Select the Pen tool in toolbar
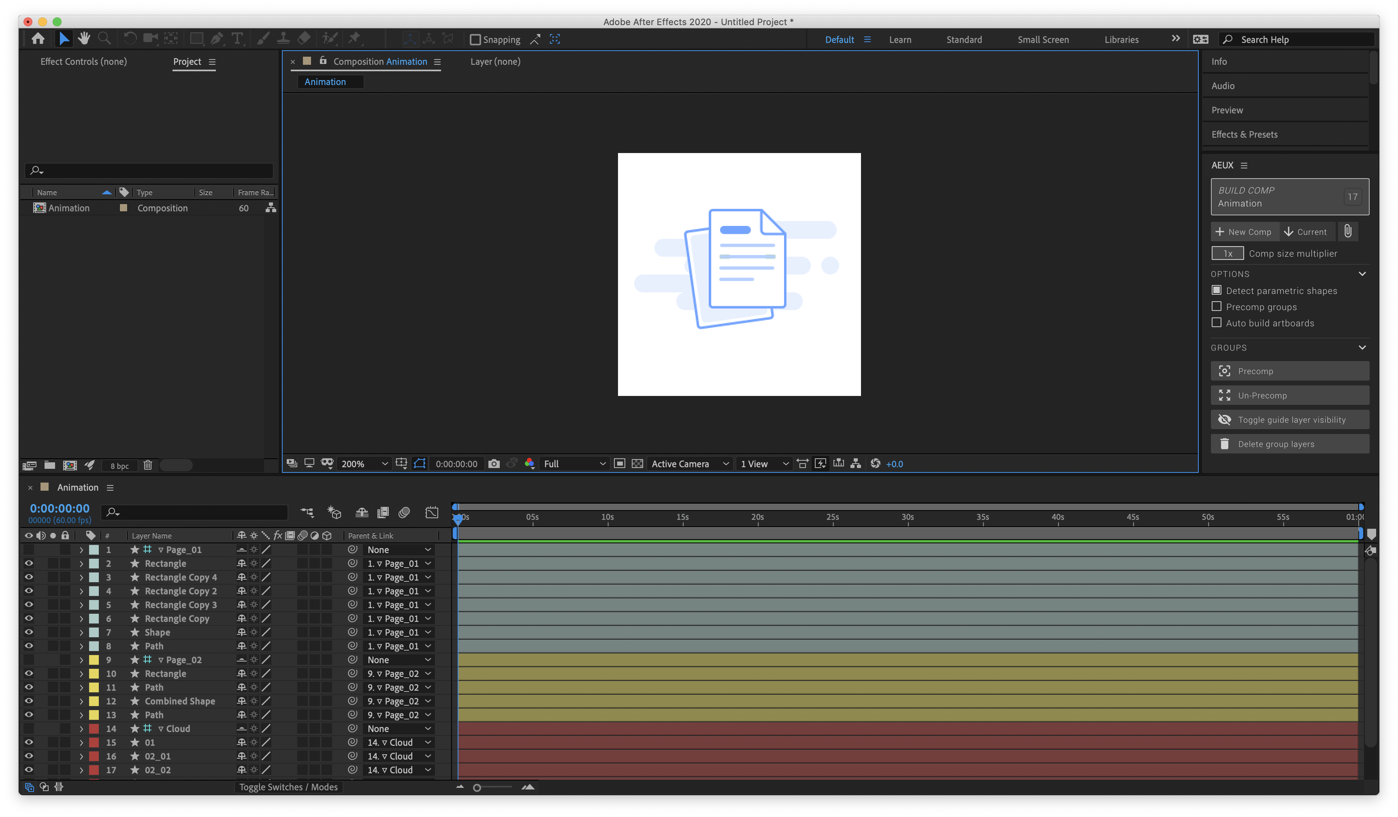This screenshot has height=817, width=1398. tap(217, 39)
